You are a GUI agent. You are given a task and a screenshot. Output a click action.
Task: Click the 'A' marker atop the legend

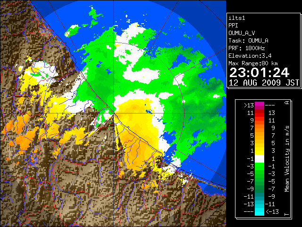(x=287, y=103)
